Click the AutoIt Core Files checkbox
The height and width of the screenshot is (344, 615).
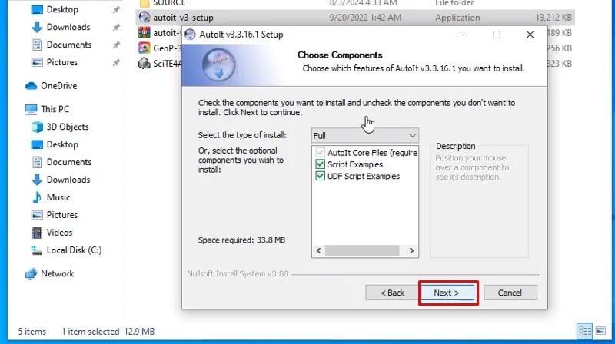(321, 152)
